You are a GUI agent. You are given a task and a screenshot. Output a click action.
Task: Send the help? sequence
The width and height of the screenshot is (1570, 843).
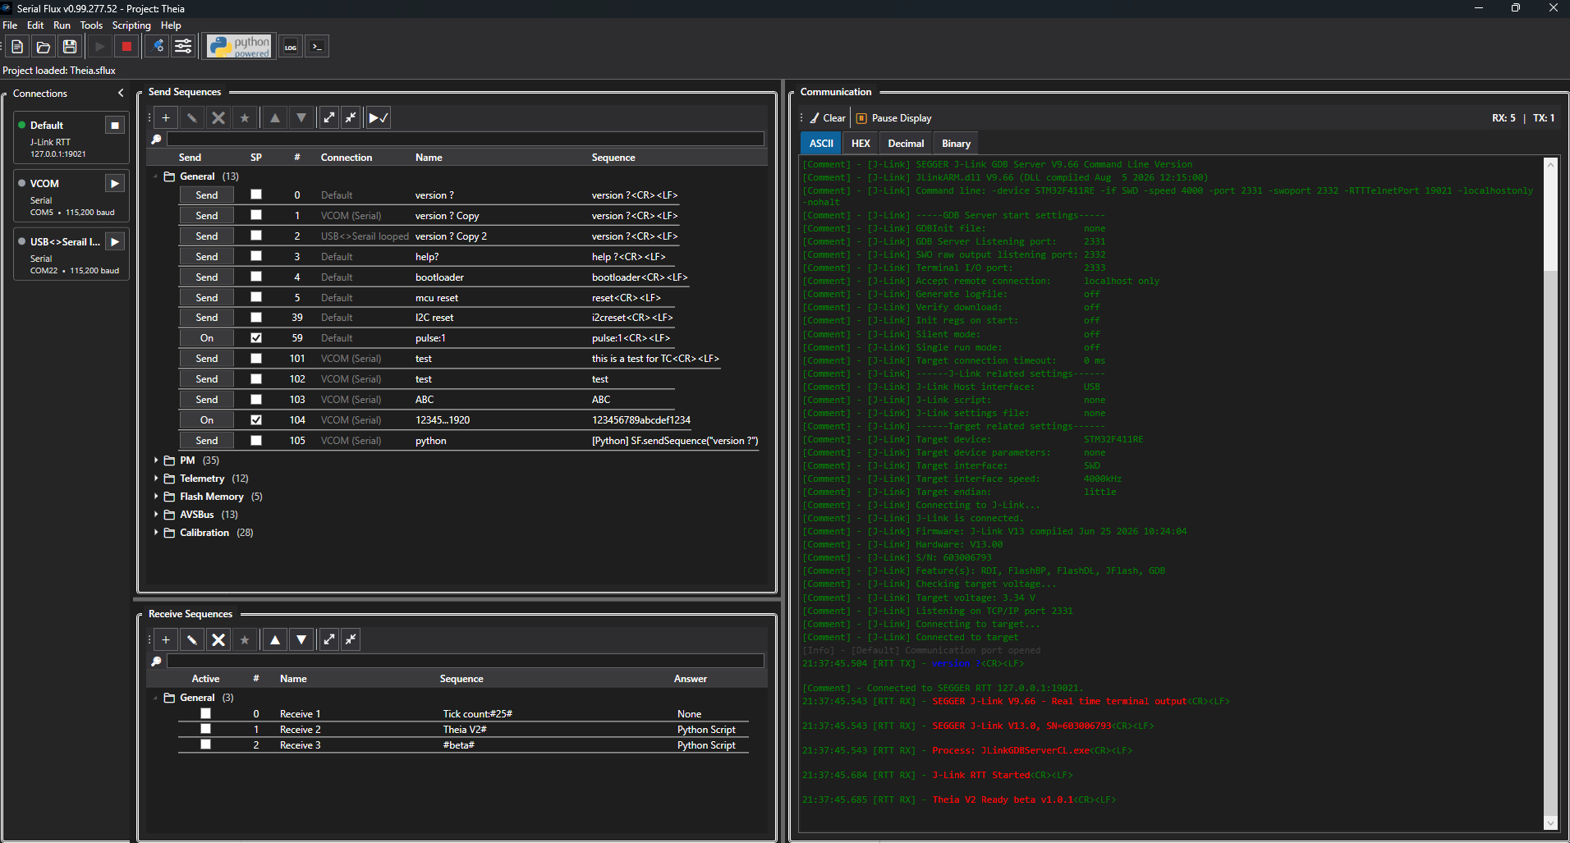point(207,257)
